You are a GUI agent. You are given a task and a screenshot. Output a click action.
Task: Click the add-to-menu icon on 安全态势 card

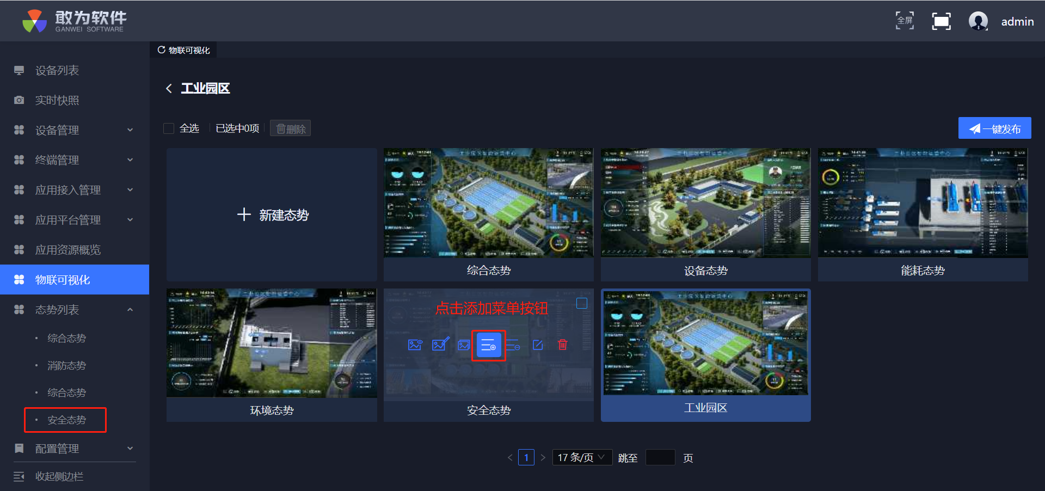point(489,345)
